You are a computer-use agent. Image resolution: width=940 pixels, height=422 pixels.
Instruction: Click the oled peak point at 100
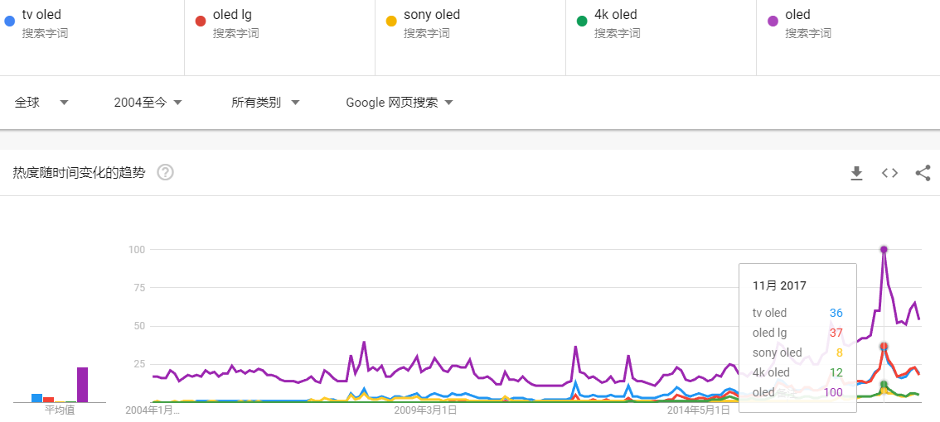point(884,249)
